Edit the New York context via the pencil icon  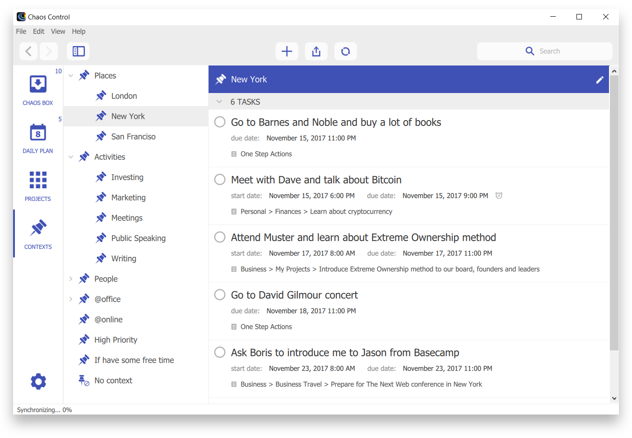click(599, 79)
